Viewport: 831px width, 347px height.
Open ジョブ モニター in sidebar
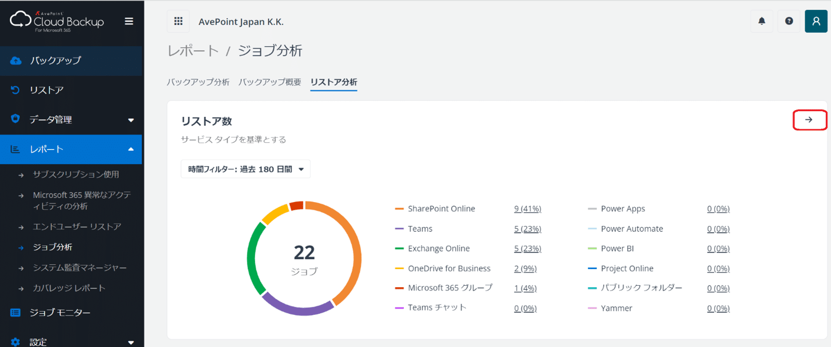tap(71, 313)
